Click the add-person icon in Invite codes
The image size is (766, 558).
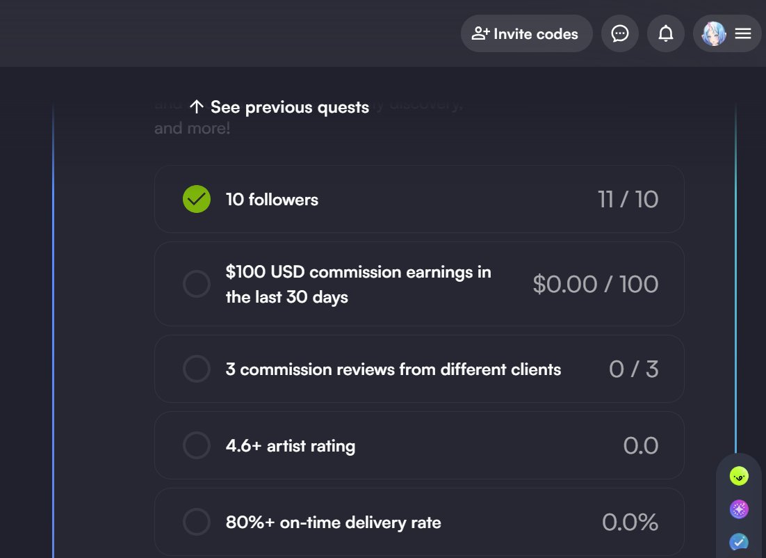click(480, 33)
